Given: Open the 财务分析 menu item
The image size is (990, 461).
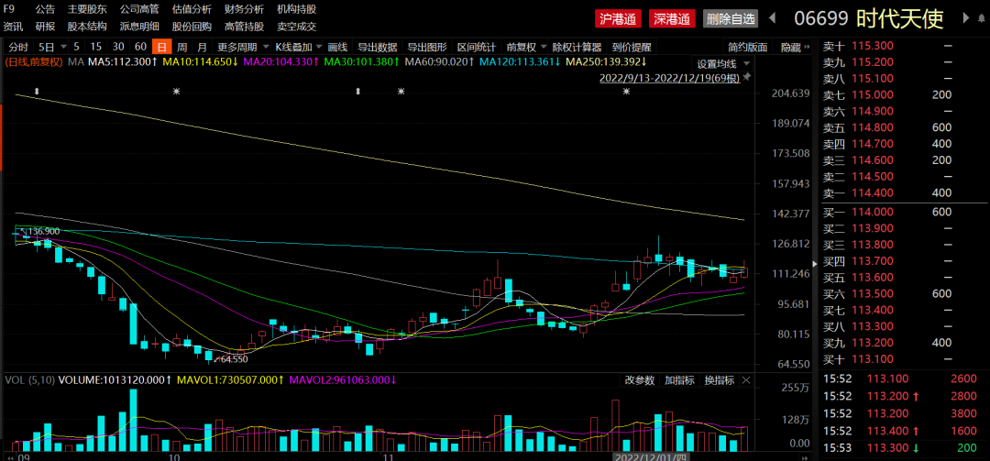Looking at the screenshot, I should coord(244,9).
